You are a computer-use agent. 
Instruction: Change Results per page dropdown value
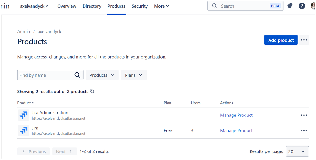(297, 151)
